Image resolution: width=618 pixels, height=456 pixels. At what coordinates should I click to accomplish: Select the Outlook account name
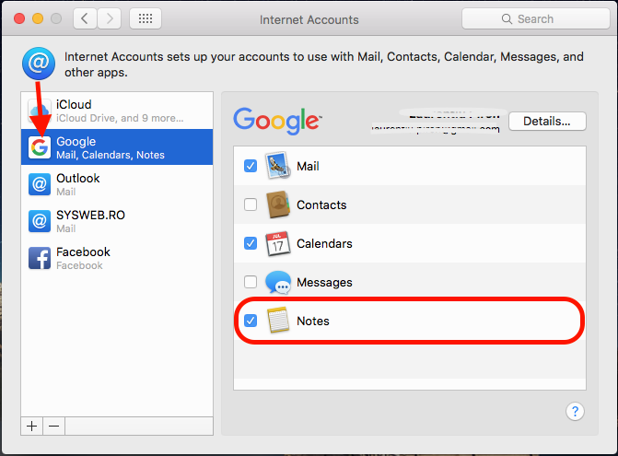coord(78,178)
